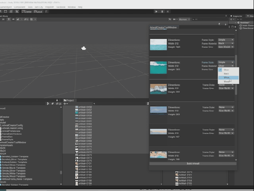Toggle the Scene view grid icon
This screenshot has width=254, height=191.
pos(31,19)
